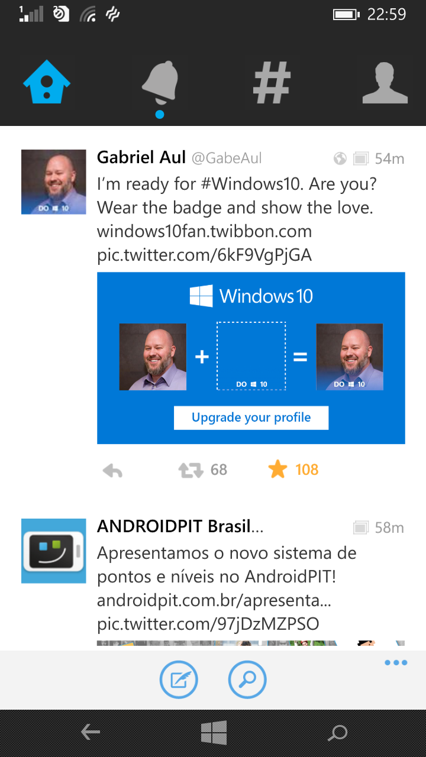
Task: Open the androidpit.com.br article link
Action: (x=214, y=601)
